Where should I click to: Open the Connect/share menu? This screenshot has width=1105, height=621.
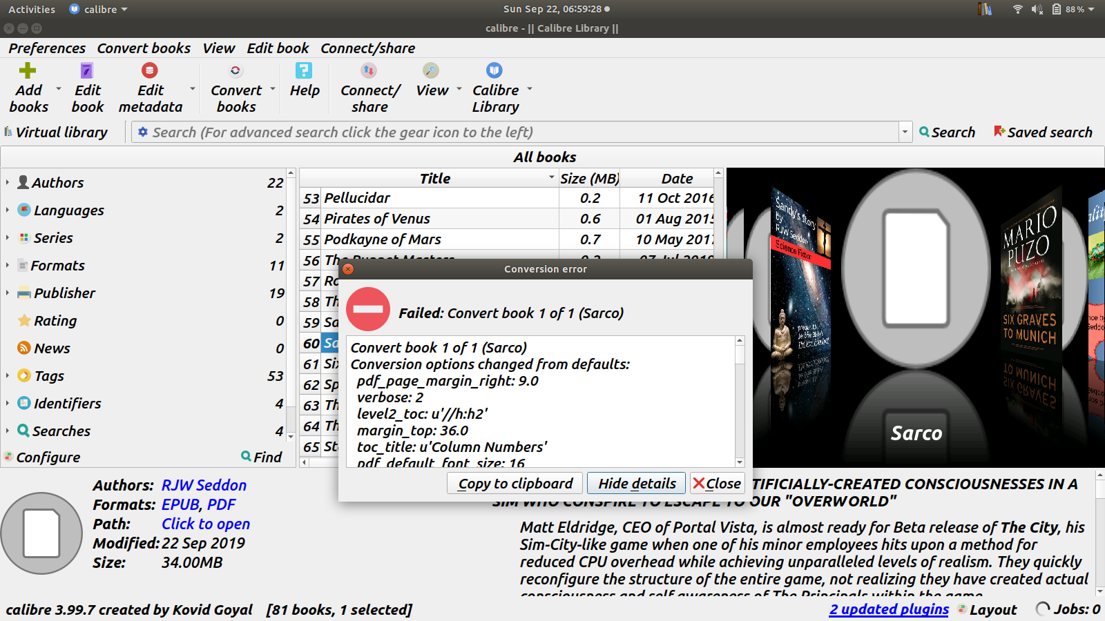368,48
